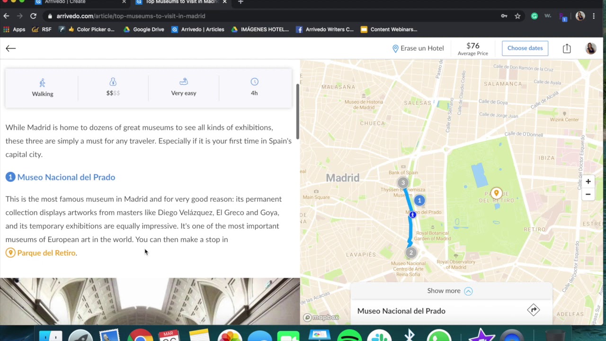
Task: Click the share icon in the header
Action: 567,48
